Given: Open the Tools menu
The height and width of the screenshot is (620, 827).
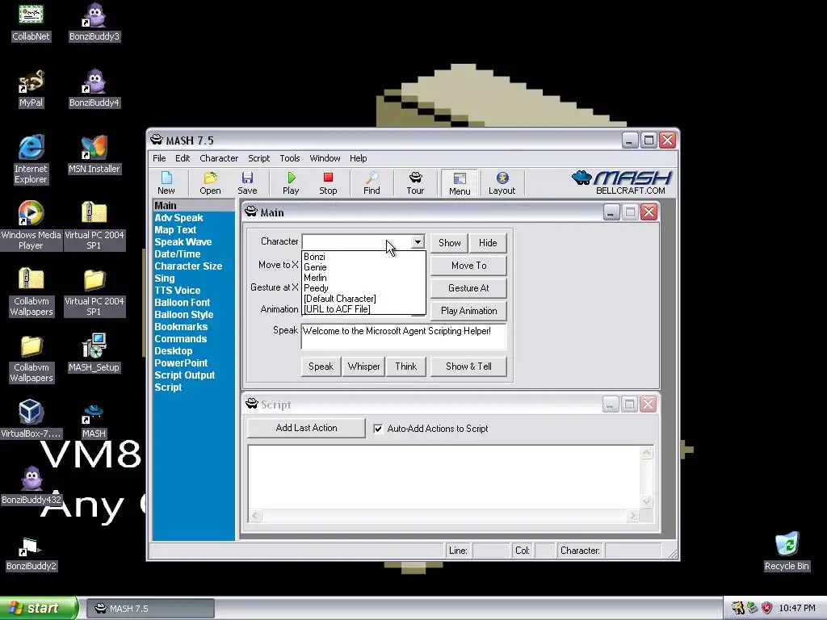Looking at the screenshot, I should click(290, 158).
